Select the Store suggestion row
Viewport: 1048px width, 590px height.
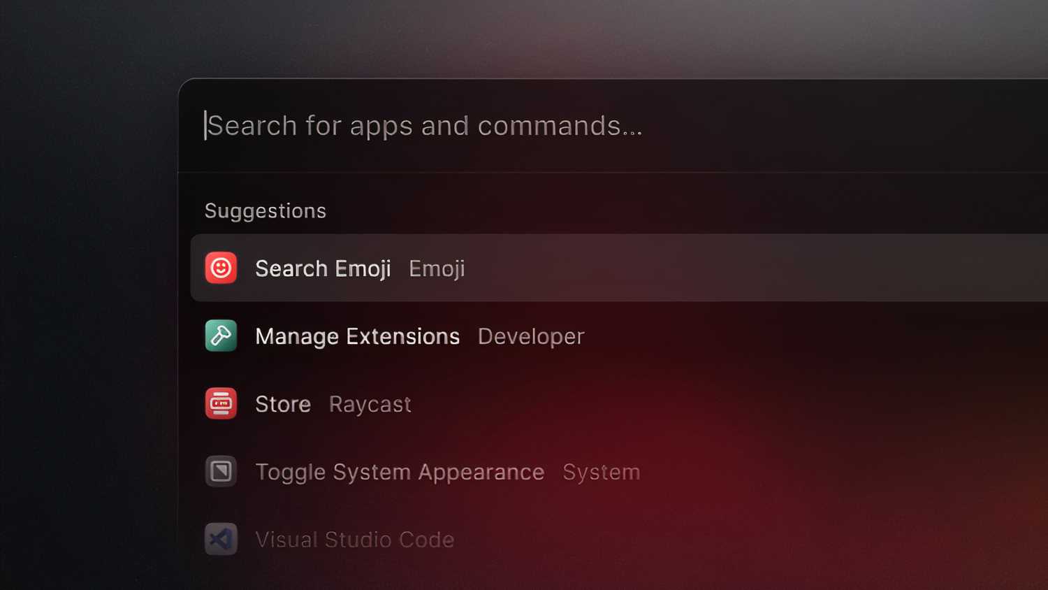[x=489, y=403]
